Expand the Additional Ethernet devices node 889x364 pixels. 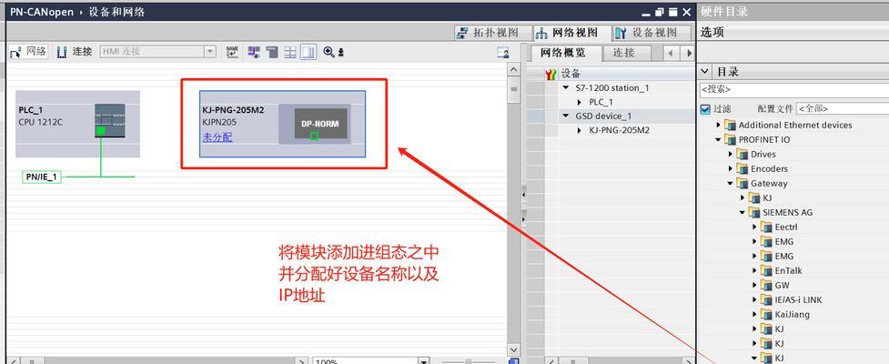719,126
